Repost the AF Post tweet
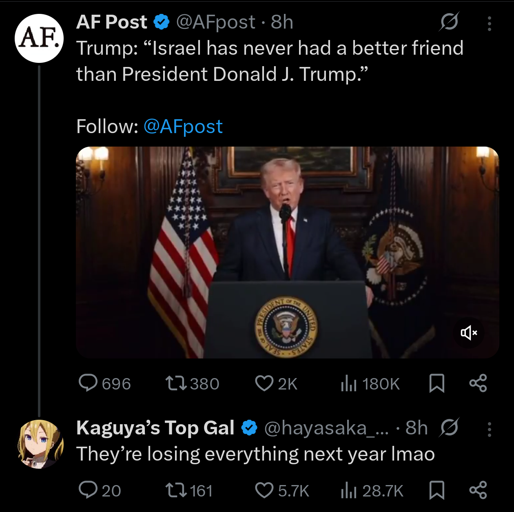Viewport: 514px width, 512px height. point(176,383)
